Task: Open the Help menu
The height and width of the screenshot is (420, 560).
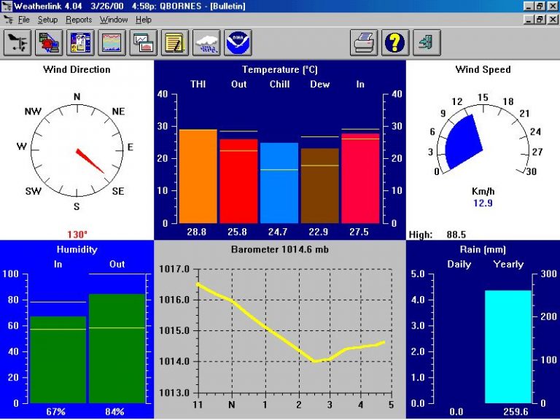Action: point(144,20)
